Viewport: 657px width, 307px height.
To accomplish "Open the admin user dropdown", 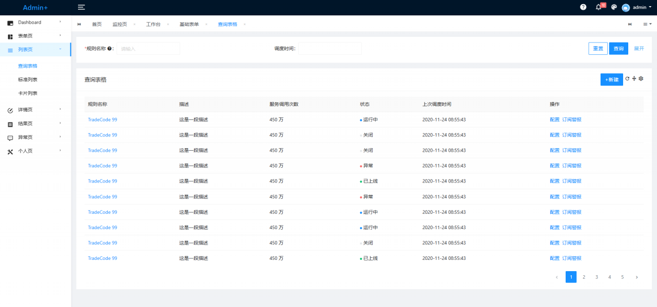I will point(636,7).
